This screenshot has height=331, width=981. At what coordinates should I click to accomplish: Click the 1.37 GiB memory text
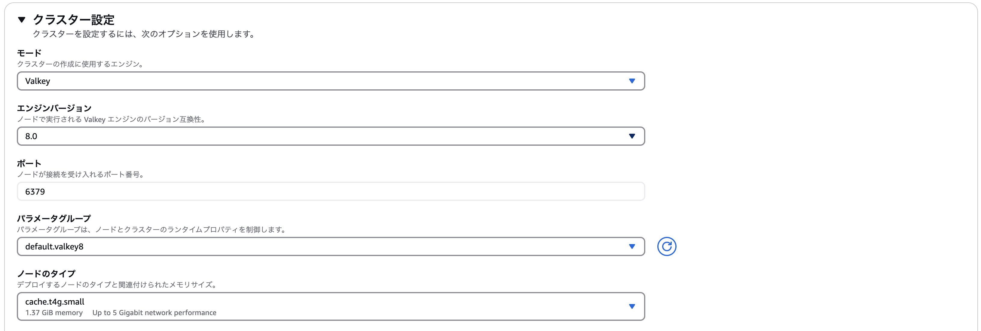(54, 313)
